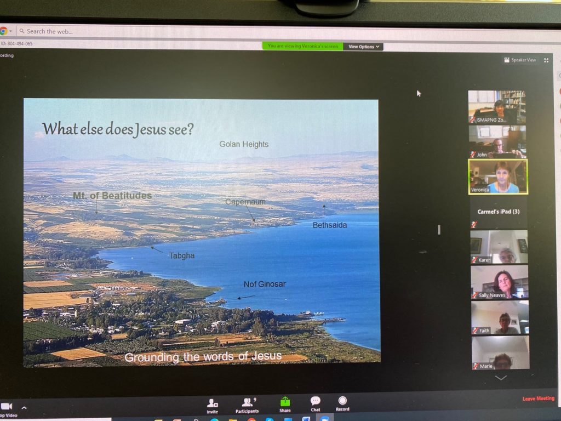
Task: Show more participants with the down chevron
Action: coord(501,378)
